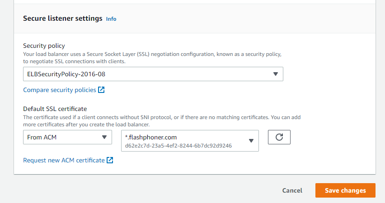This screenshot has width=385, height=203.
Task: Click the Default SSL certificate description text
Action: pos(162,120)
